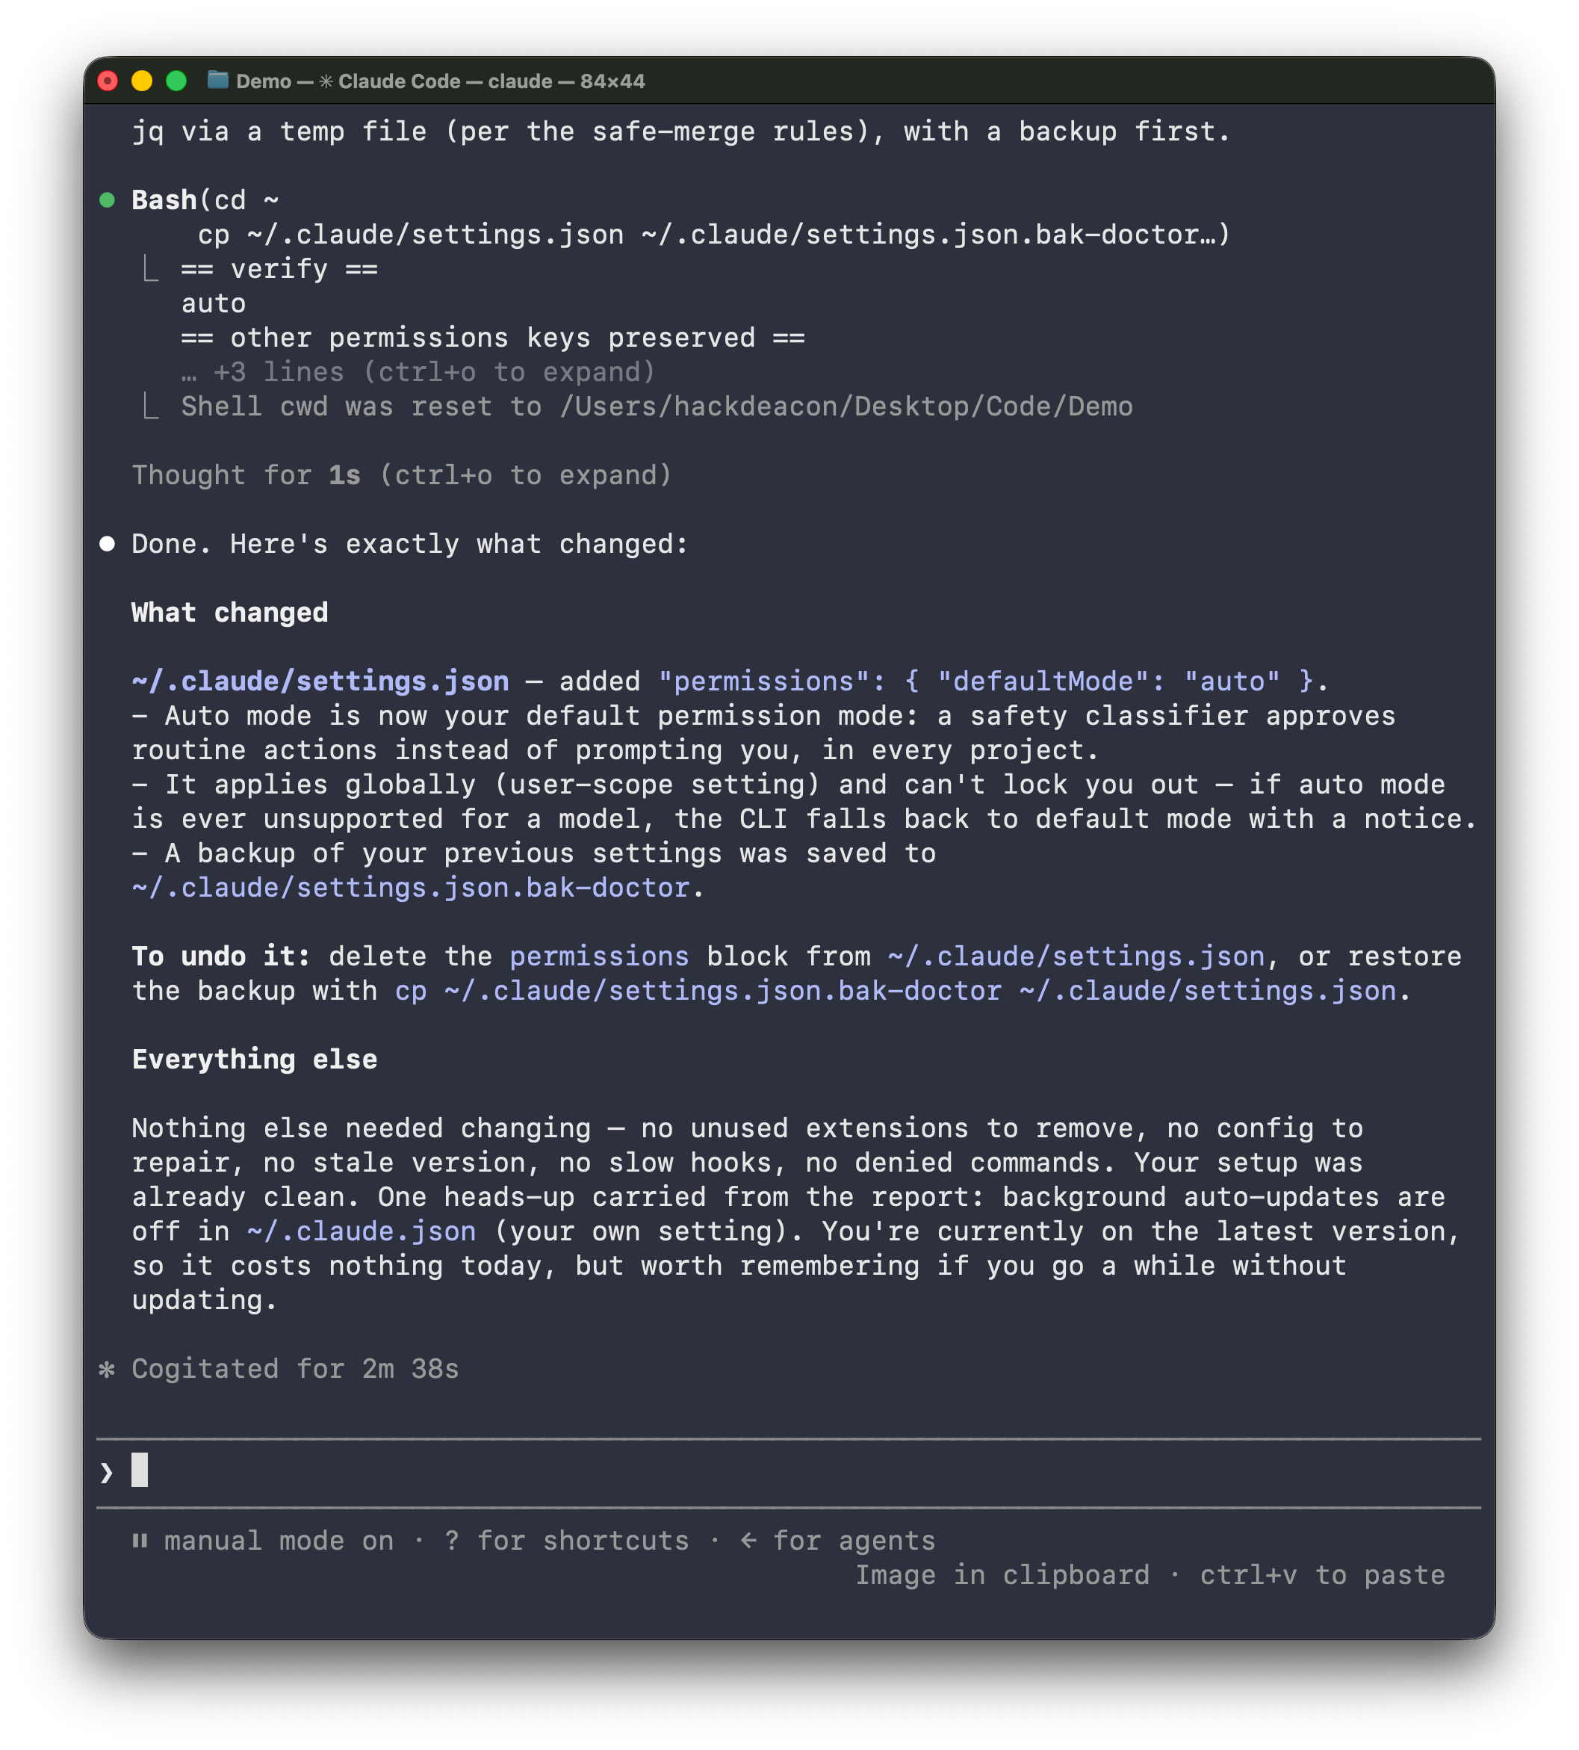Click the 'permissions' highlighted code word

coord(600,956)
